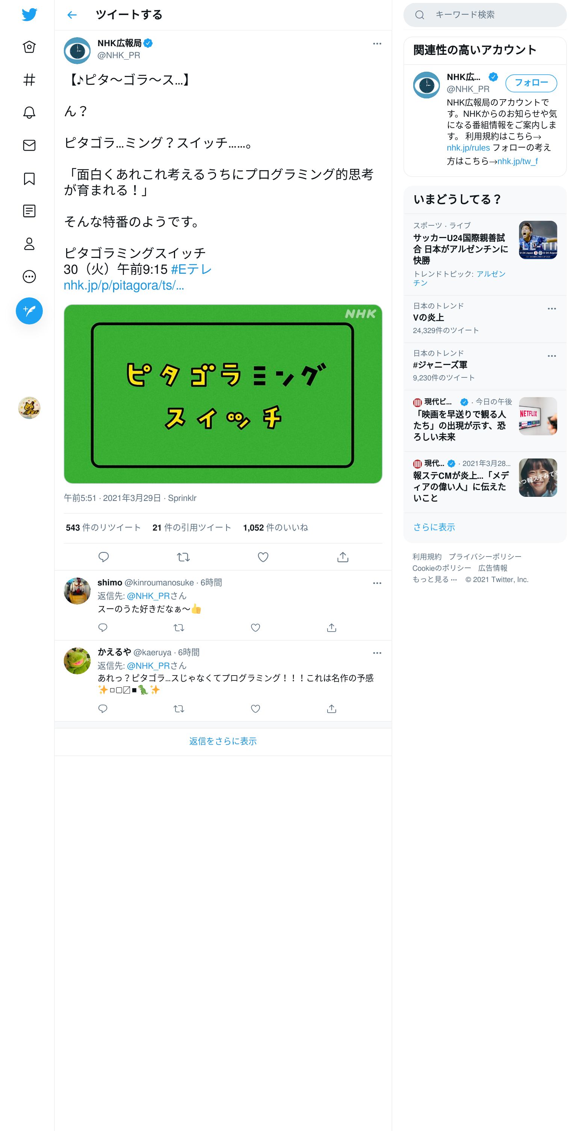The width and height of the screenshot is (577, 1131).
Task: Open Lists icon in sidebar
Action: pyautogui.click(x=29, y=211)
